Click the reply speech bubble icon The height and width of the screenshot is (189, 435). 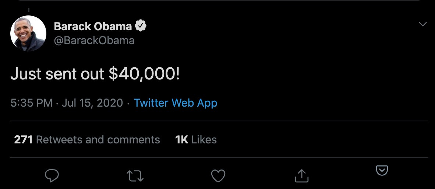(52, 176)
